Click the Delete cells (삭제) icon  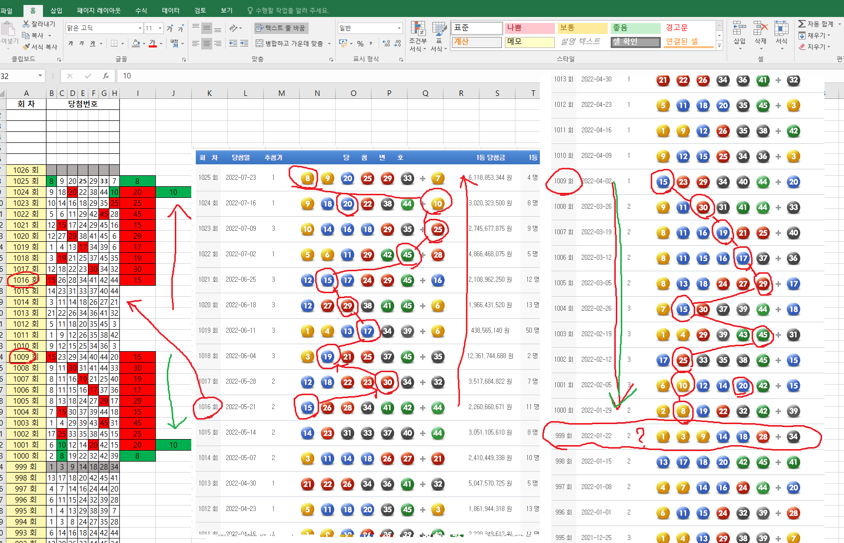point(760,29)
